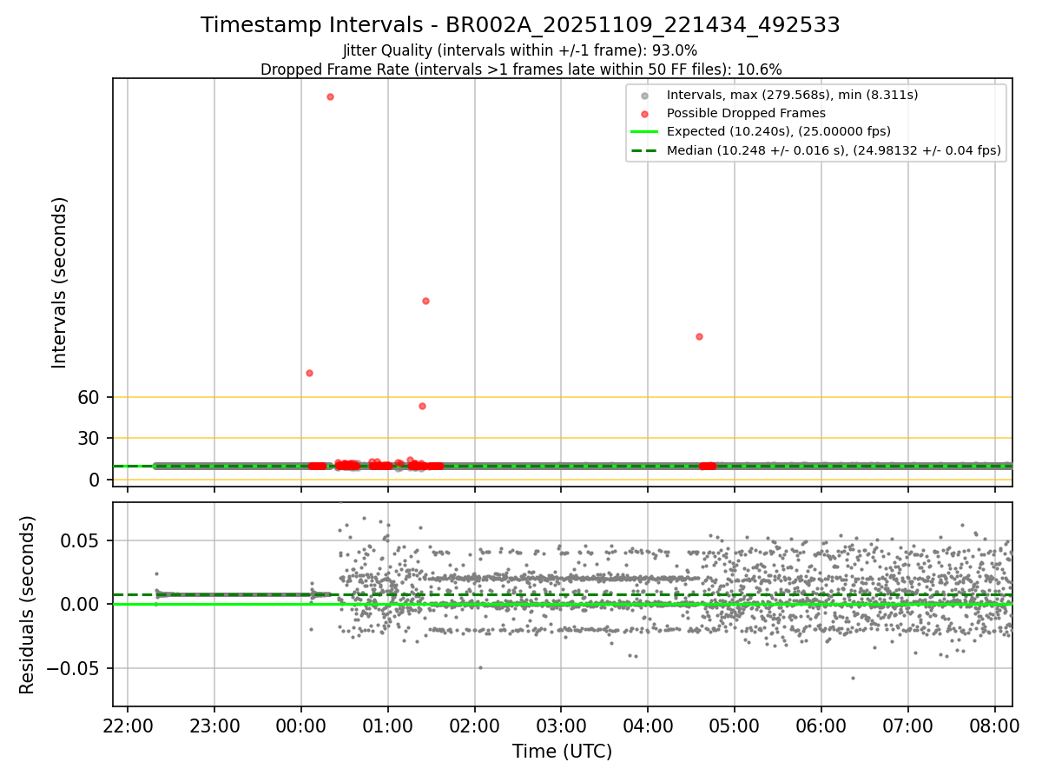1042x782 pixels.
Task: Click the '07:00' time tick label
Action: click(x=908, y=725)
